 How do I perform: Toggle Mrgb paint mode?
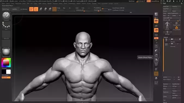click(59, 8)
